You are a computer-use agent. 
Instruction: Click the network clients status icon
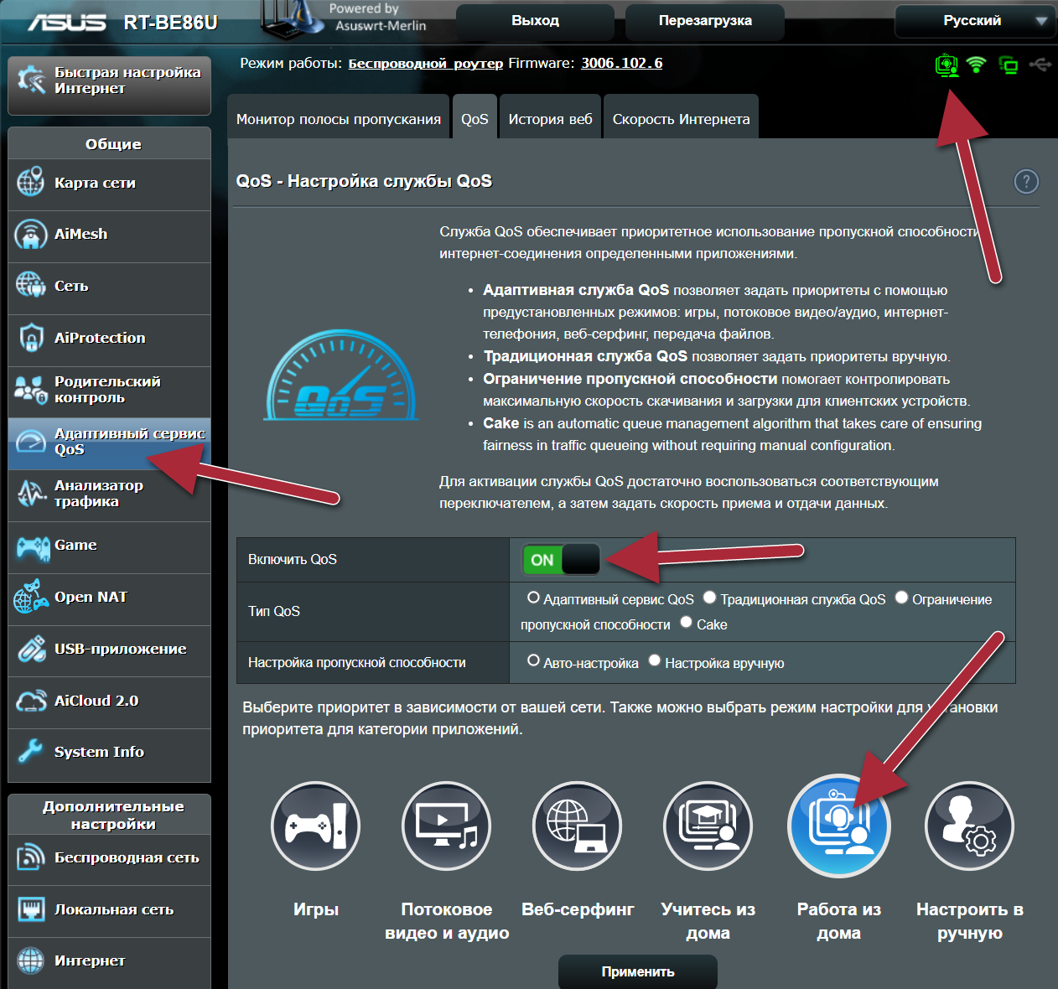click(1009, 65)
